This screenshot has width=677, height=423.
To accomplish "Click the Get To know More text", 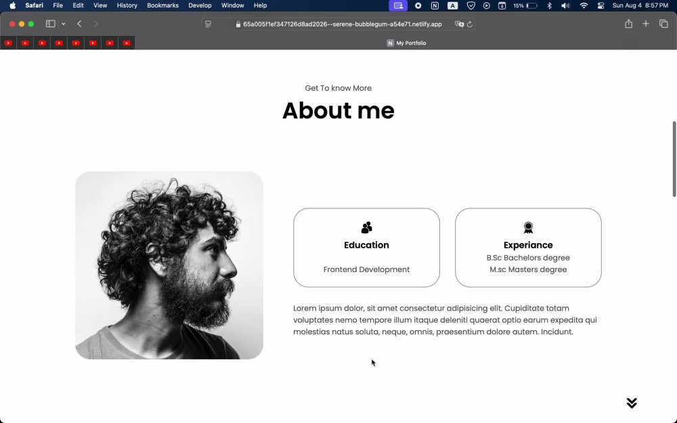I will click(338, 88).
